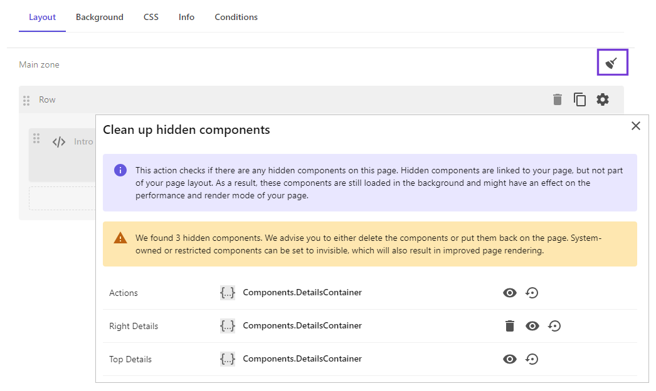Click the component icon next to Actions DetailsContainer
Viewport: 656px width, 391px height.
pyautogui.click(x=227, y=292)
